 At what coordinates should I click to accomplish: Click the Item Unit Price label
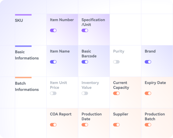58,85
